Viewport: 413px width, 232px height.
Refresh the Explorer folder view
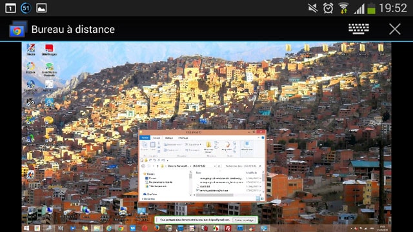click(219, 166)
